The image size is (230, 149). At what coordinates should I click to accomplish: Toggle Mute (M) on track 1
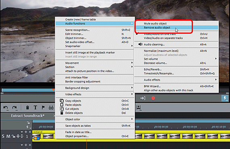8,136
